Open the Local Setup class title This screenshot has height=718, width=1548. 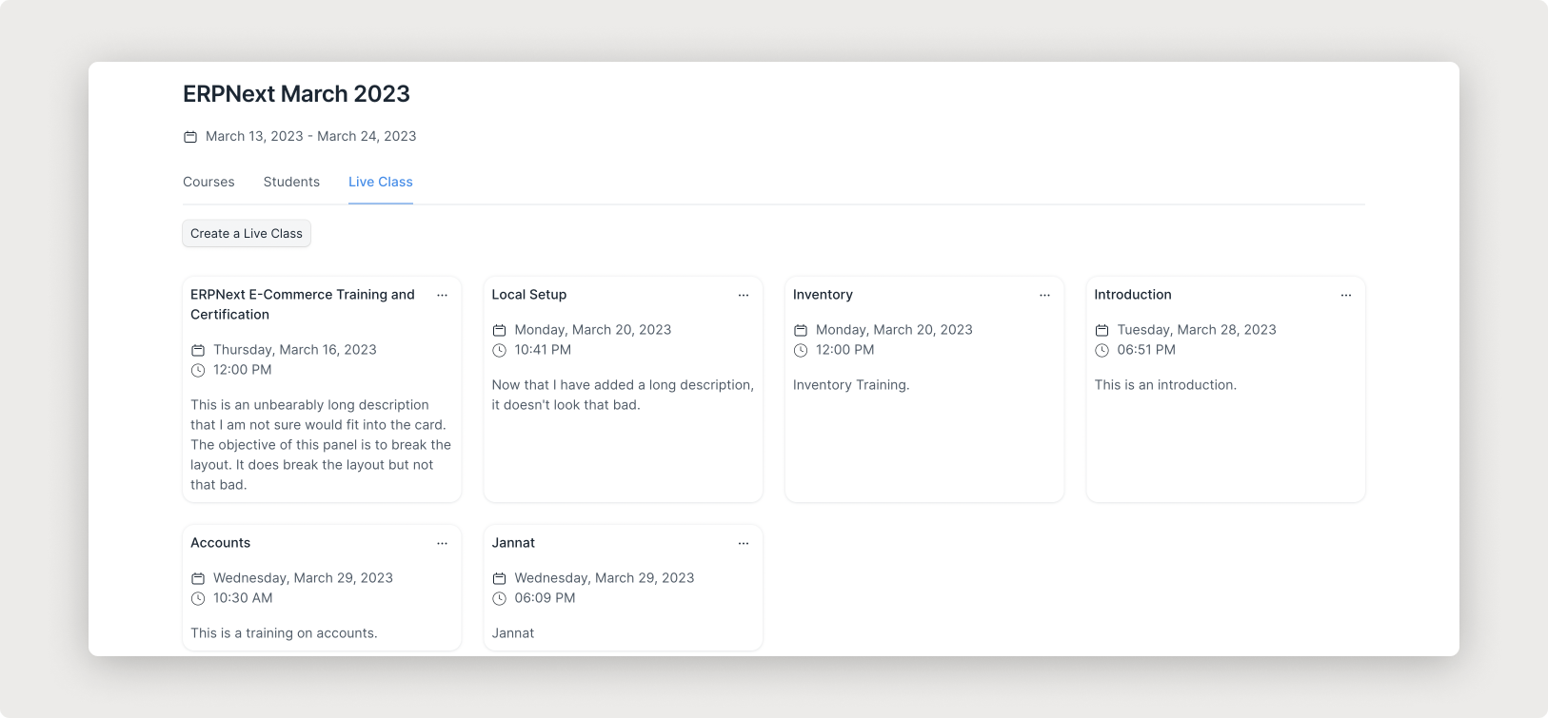pyautogui.click(x=529, y=295)
